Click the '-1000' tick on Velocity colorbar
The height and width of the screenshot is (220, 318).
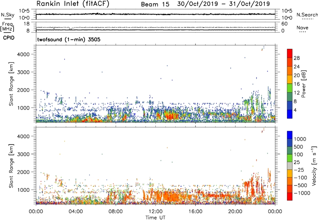tap(302, 193)
